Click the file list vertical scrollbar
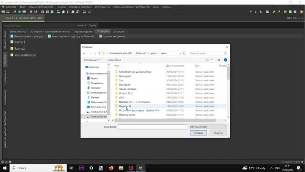Viewport: 305px width, 172px height. (x=228, y=73)
